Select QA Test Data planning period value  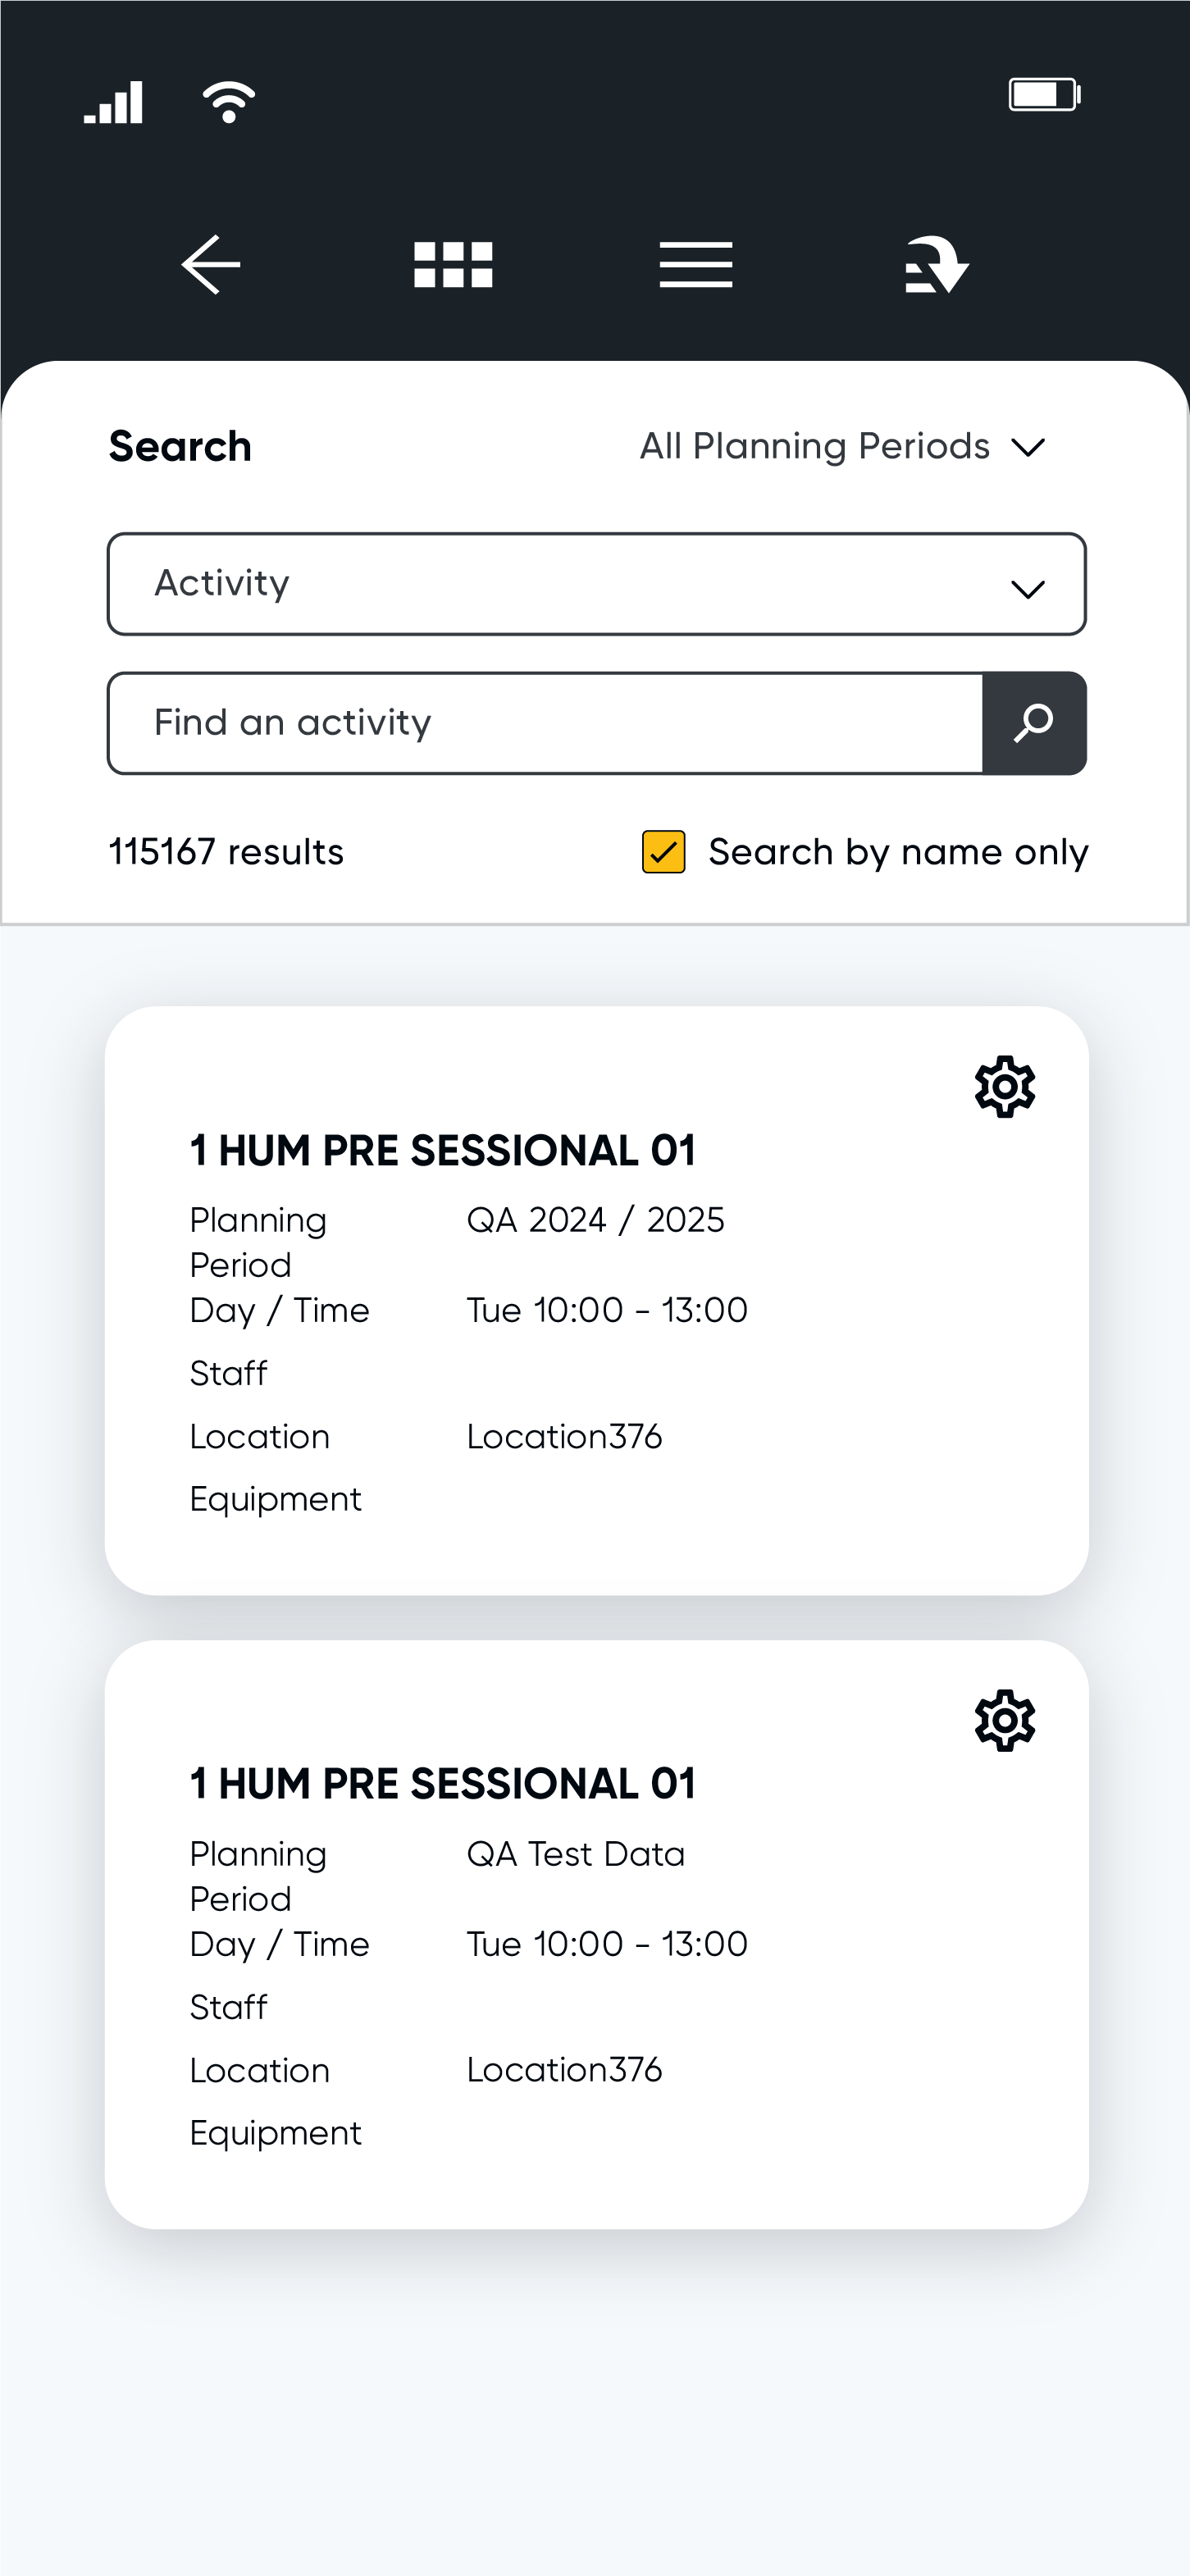(x=576, y=1853)
